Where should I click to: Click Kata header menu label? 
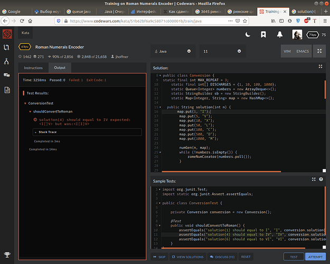pos(25,33)
